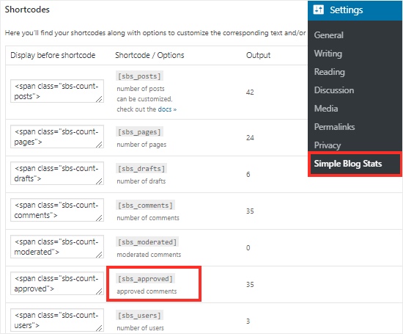The width and height of the screenshot is (403, 334).
Task: Open Discussion settings
Action: click(x=334, y=90)
